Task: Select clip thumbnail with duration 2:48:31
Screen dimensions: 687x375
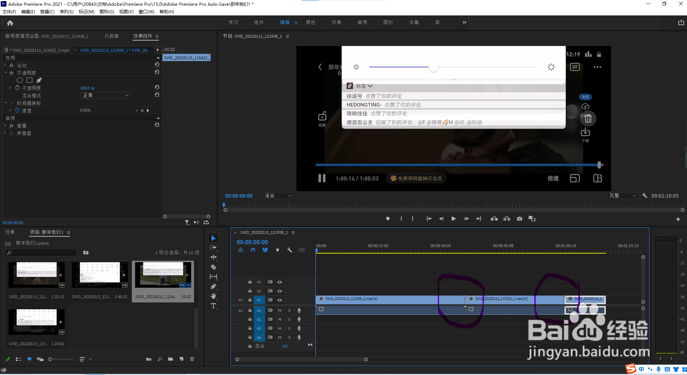Action: pyautogui.click(x=100, y=275)
